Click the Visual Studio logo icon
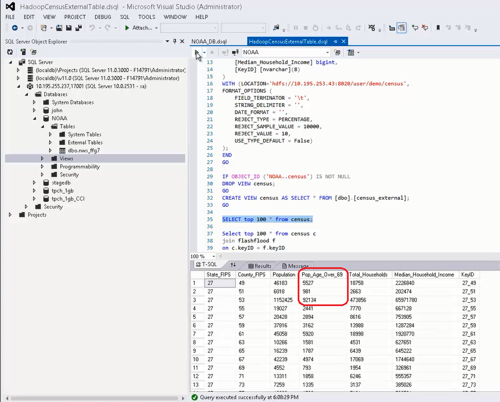Image resolution: width=500 pixels, height=402 pixels. coord(10,7)
